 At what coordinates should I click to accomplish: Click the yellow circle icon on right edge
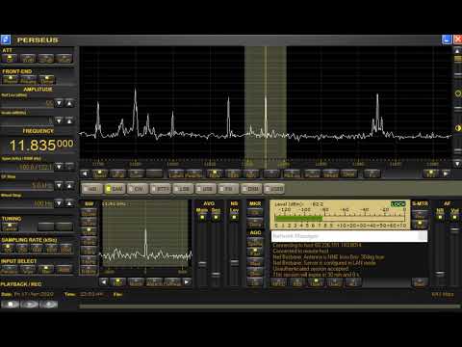pos(458,93)
